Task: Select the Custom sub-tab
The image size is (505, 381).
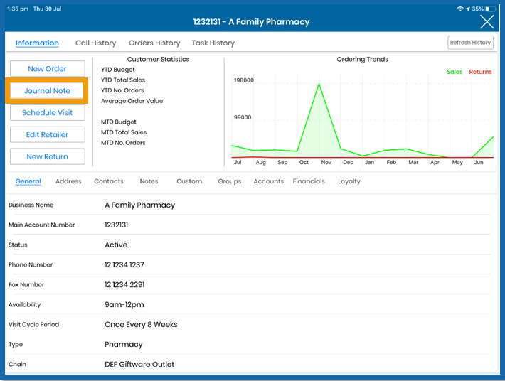Action: coord(189,181)
